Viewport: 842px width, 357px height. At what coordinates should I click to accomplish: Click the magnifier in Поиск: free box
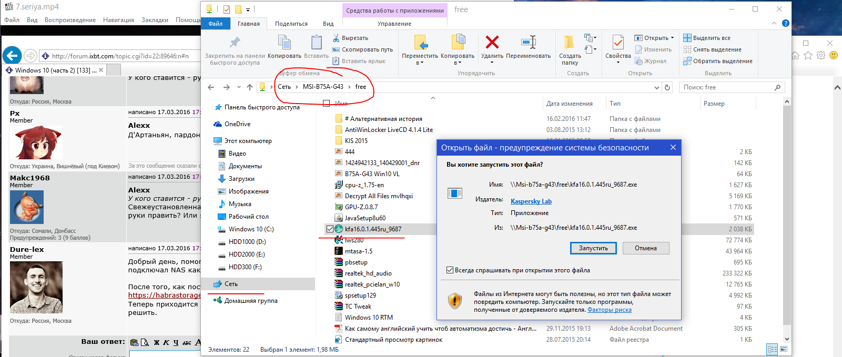[x=778, y=87]
